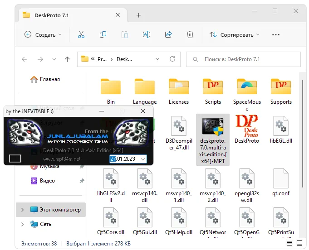Viewport: 309px width, 250px height.
Task: Select libEGL.dll file
Action: [281, 130]
